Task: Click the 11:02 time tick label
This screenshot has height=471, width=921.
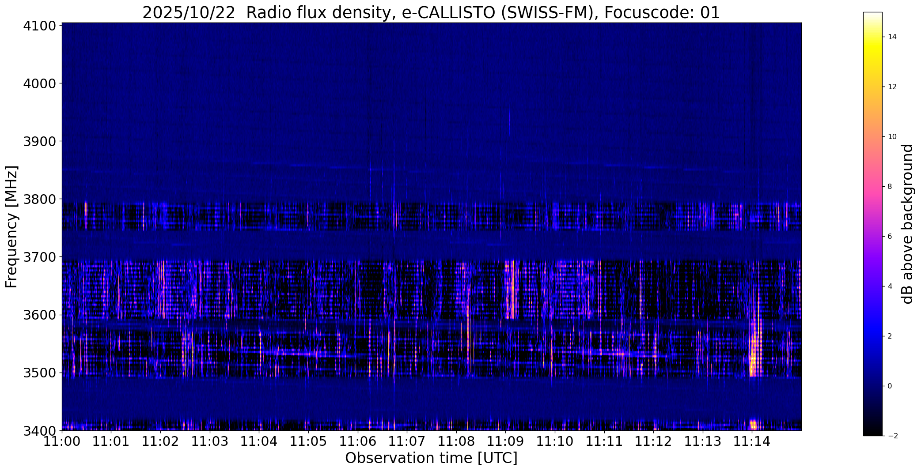Action: click(x=160, y=441)
